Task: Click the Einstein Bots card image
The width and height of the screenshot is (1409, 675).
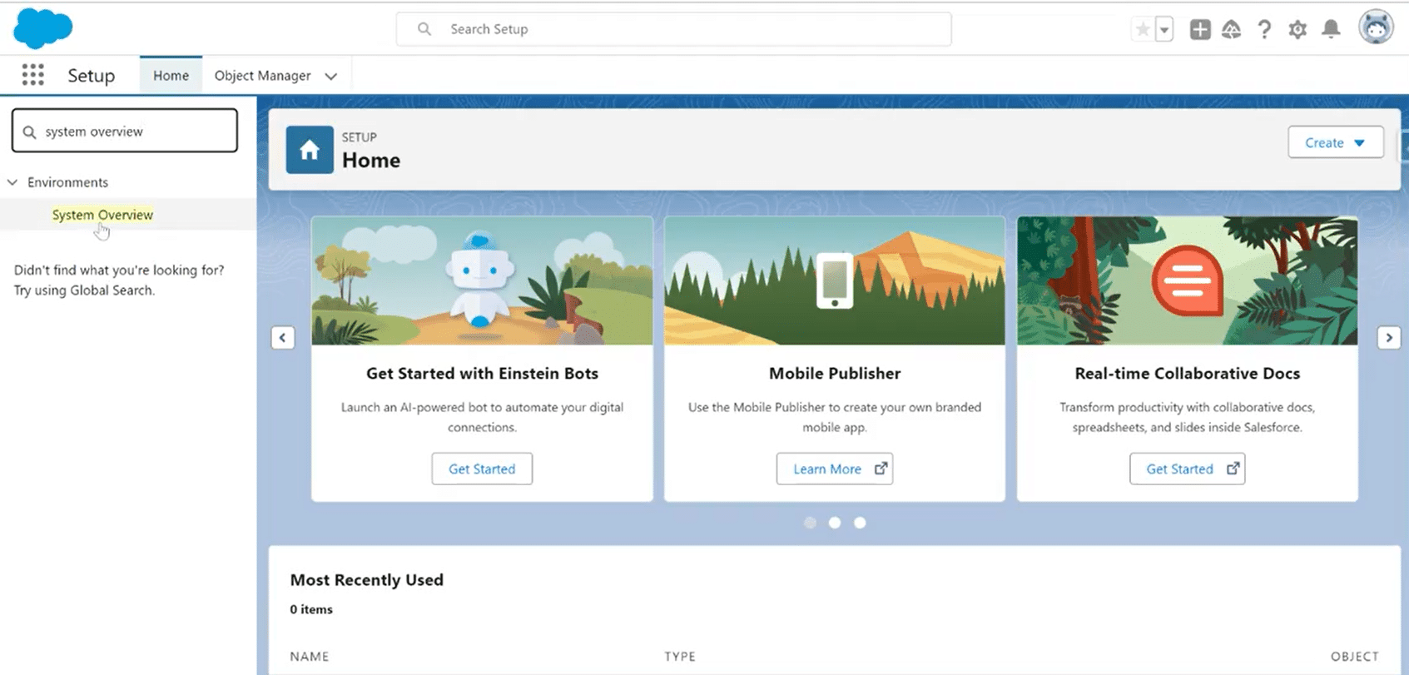Action: (x=482, y=280)
